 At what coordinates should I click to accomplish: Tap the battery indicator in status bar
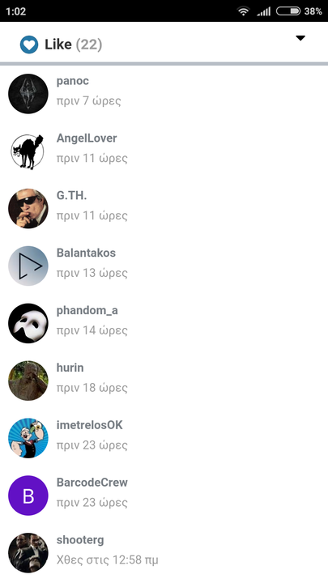[x=288, y=11]
